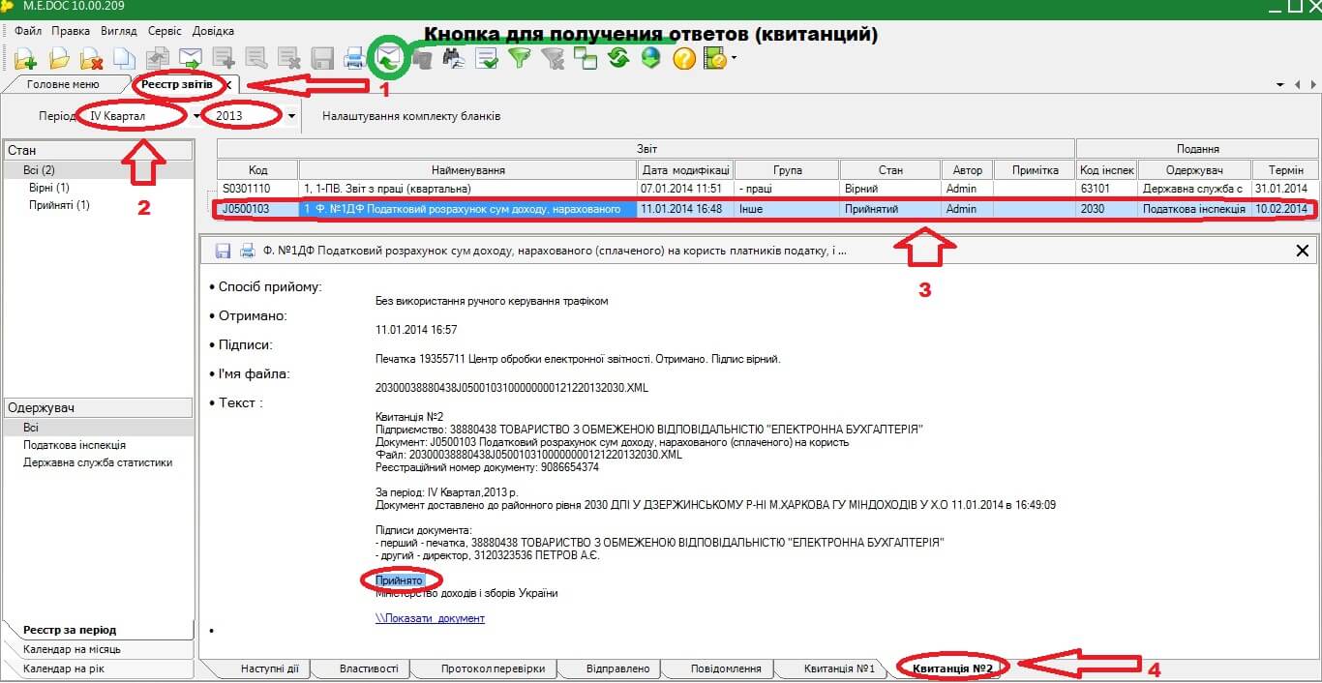Open the Властивості tab
This screenshot has height=683, width=1322.
[x=369, y=668]
